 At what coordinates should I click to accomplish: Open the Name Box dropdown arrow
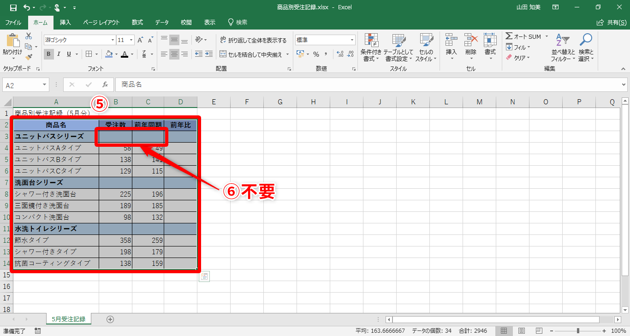[45, 85]
